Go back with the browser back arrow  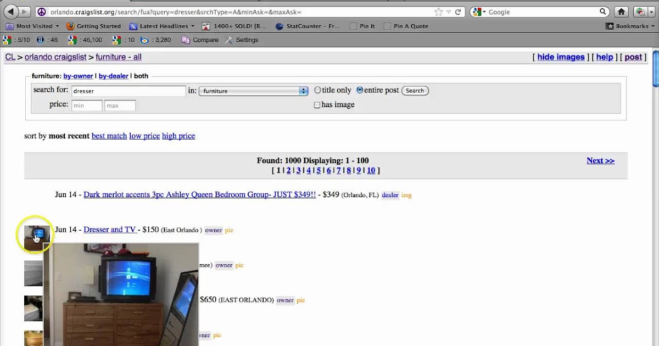(x=11, y=12)
